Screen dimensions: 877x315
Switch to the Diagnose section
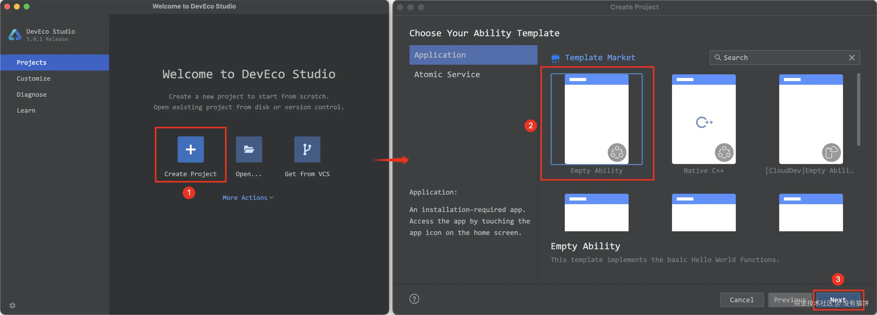[x=32, y=94]
